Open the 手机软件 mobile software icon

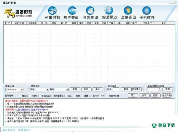147,13
